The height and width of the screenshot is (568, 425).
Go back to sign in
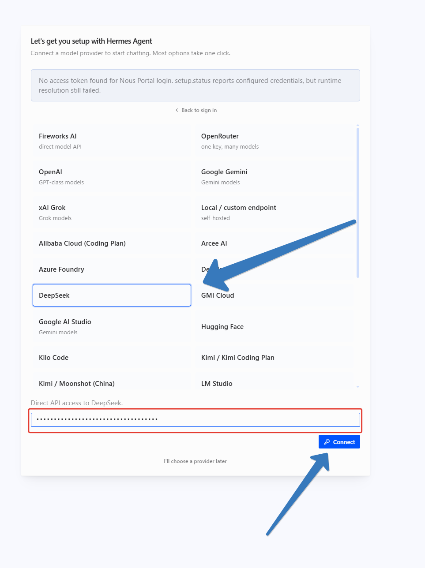click(196, 110)
